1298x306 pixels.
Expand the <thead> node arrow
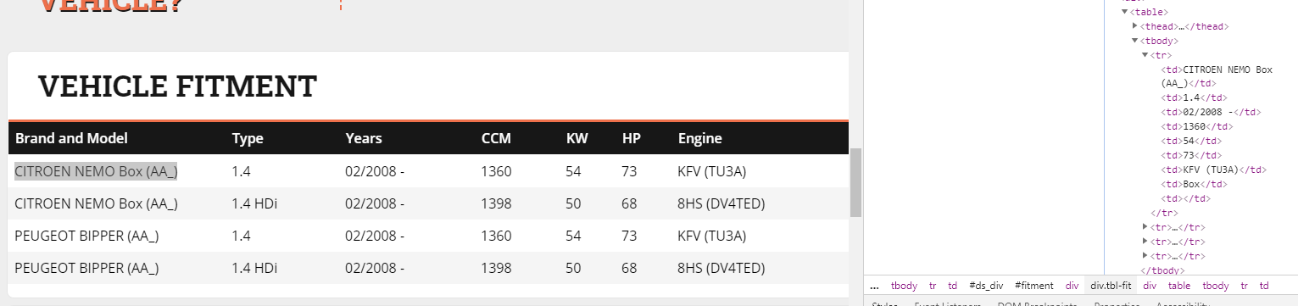[x=1135, y=26]
